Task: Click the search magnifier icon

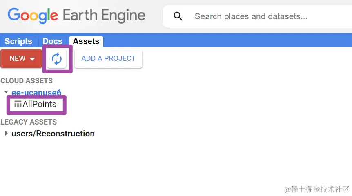Action: [x=178, y=16]
